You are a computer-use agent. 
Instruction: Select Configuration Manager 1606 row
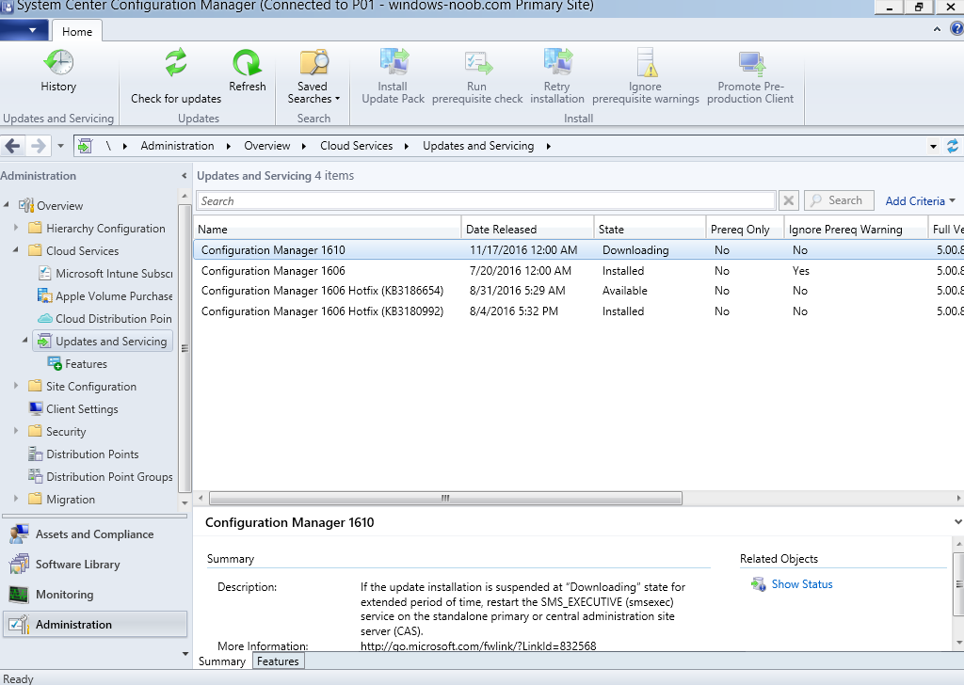[579, 270]
